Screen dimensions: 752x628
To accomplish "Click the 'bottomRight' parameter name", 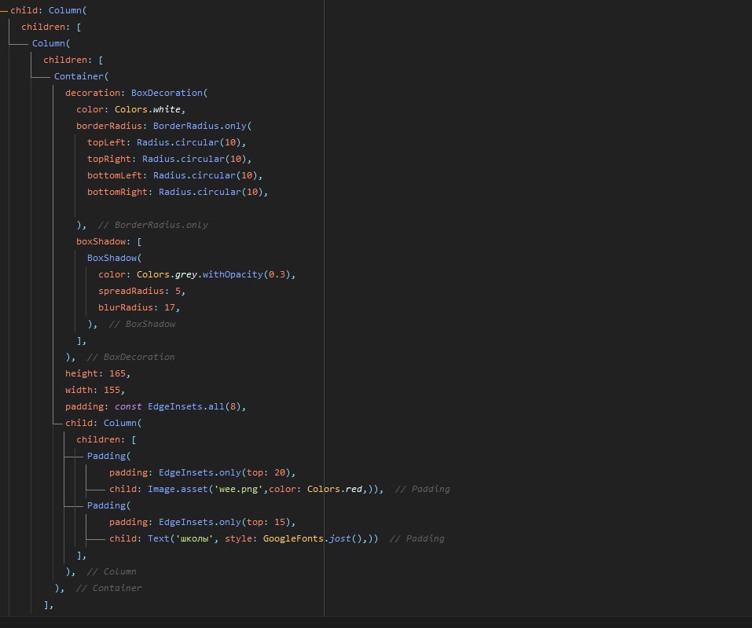I will coord(117,192).
